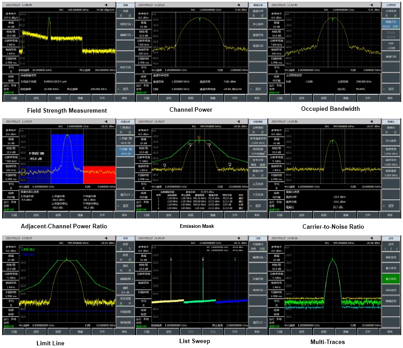Open the 调用天线 > submenu in Field Strength

[125, 24]
